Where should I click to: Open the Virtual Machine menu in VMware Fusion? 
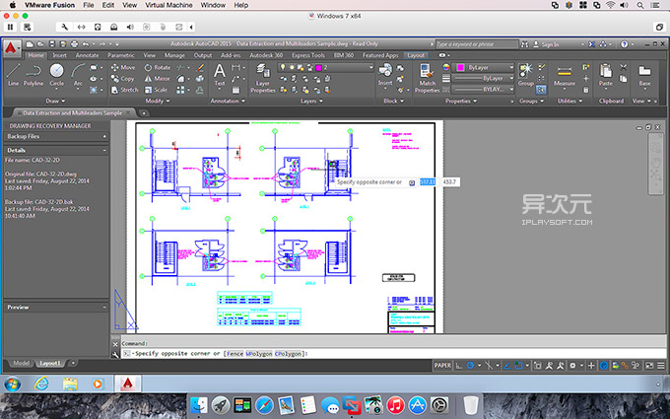(x=168, y=5)
